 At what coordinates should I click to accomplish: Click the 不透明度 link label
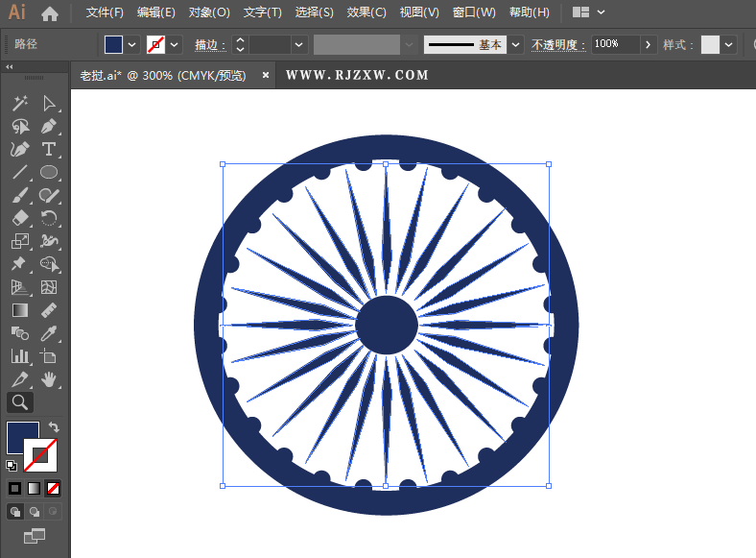point(556,44)
